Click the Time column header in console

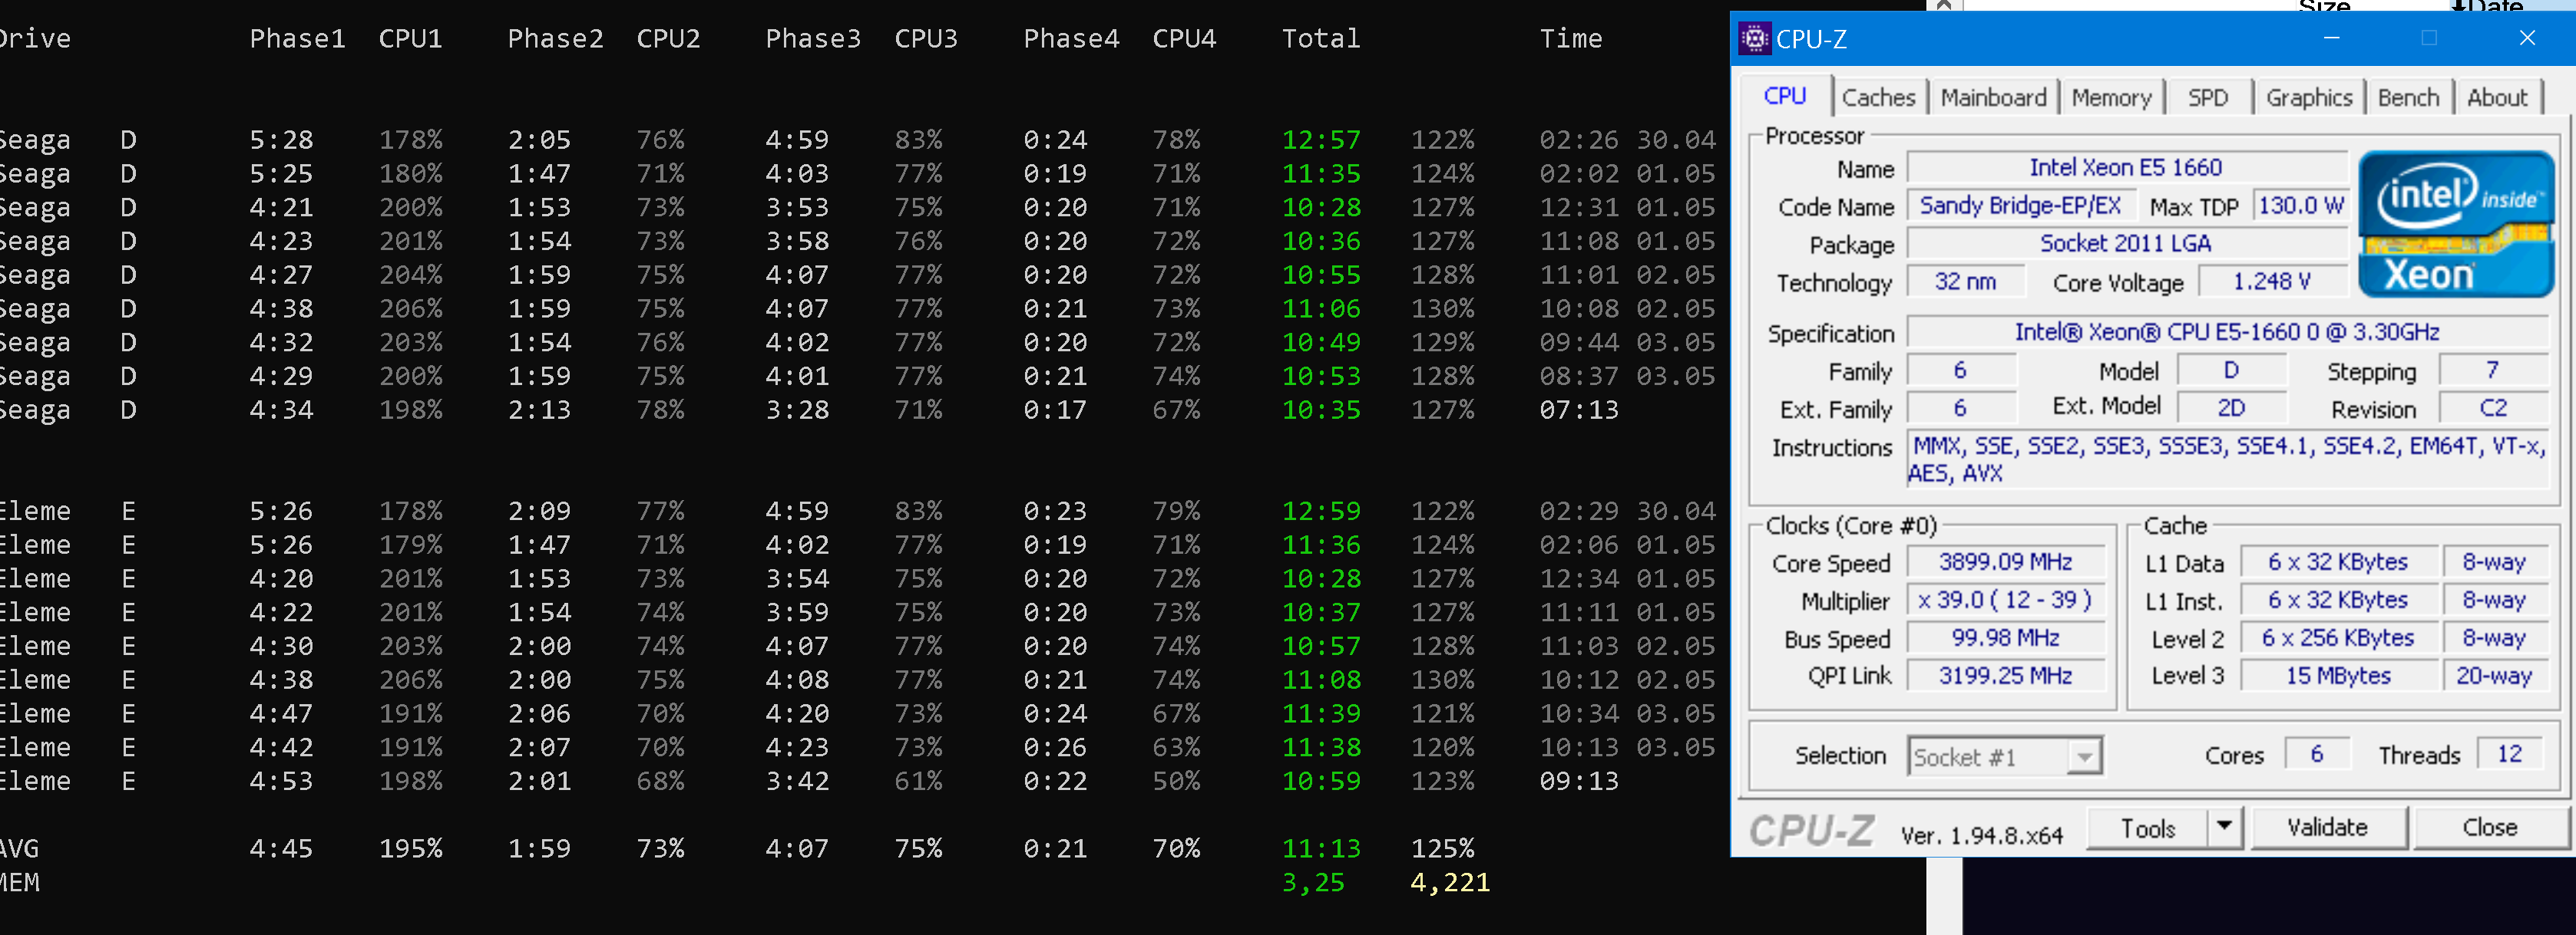[x=1570, y=39]
